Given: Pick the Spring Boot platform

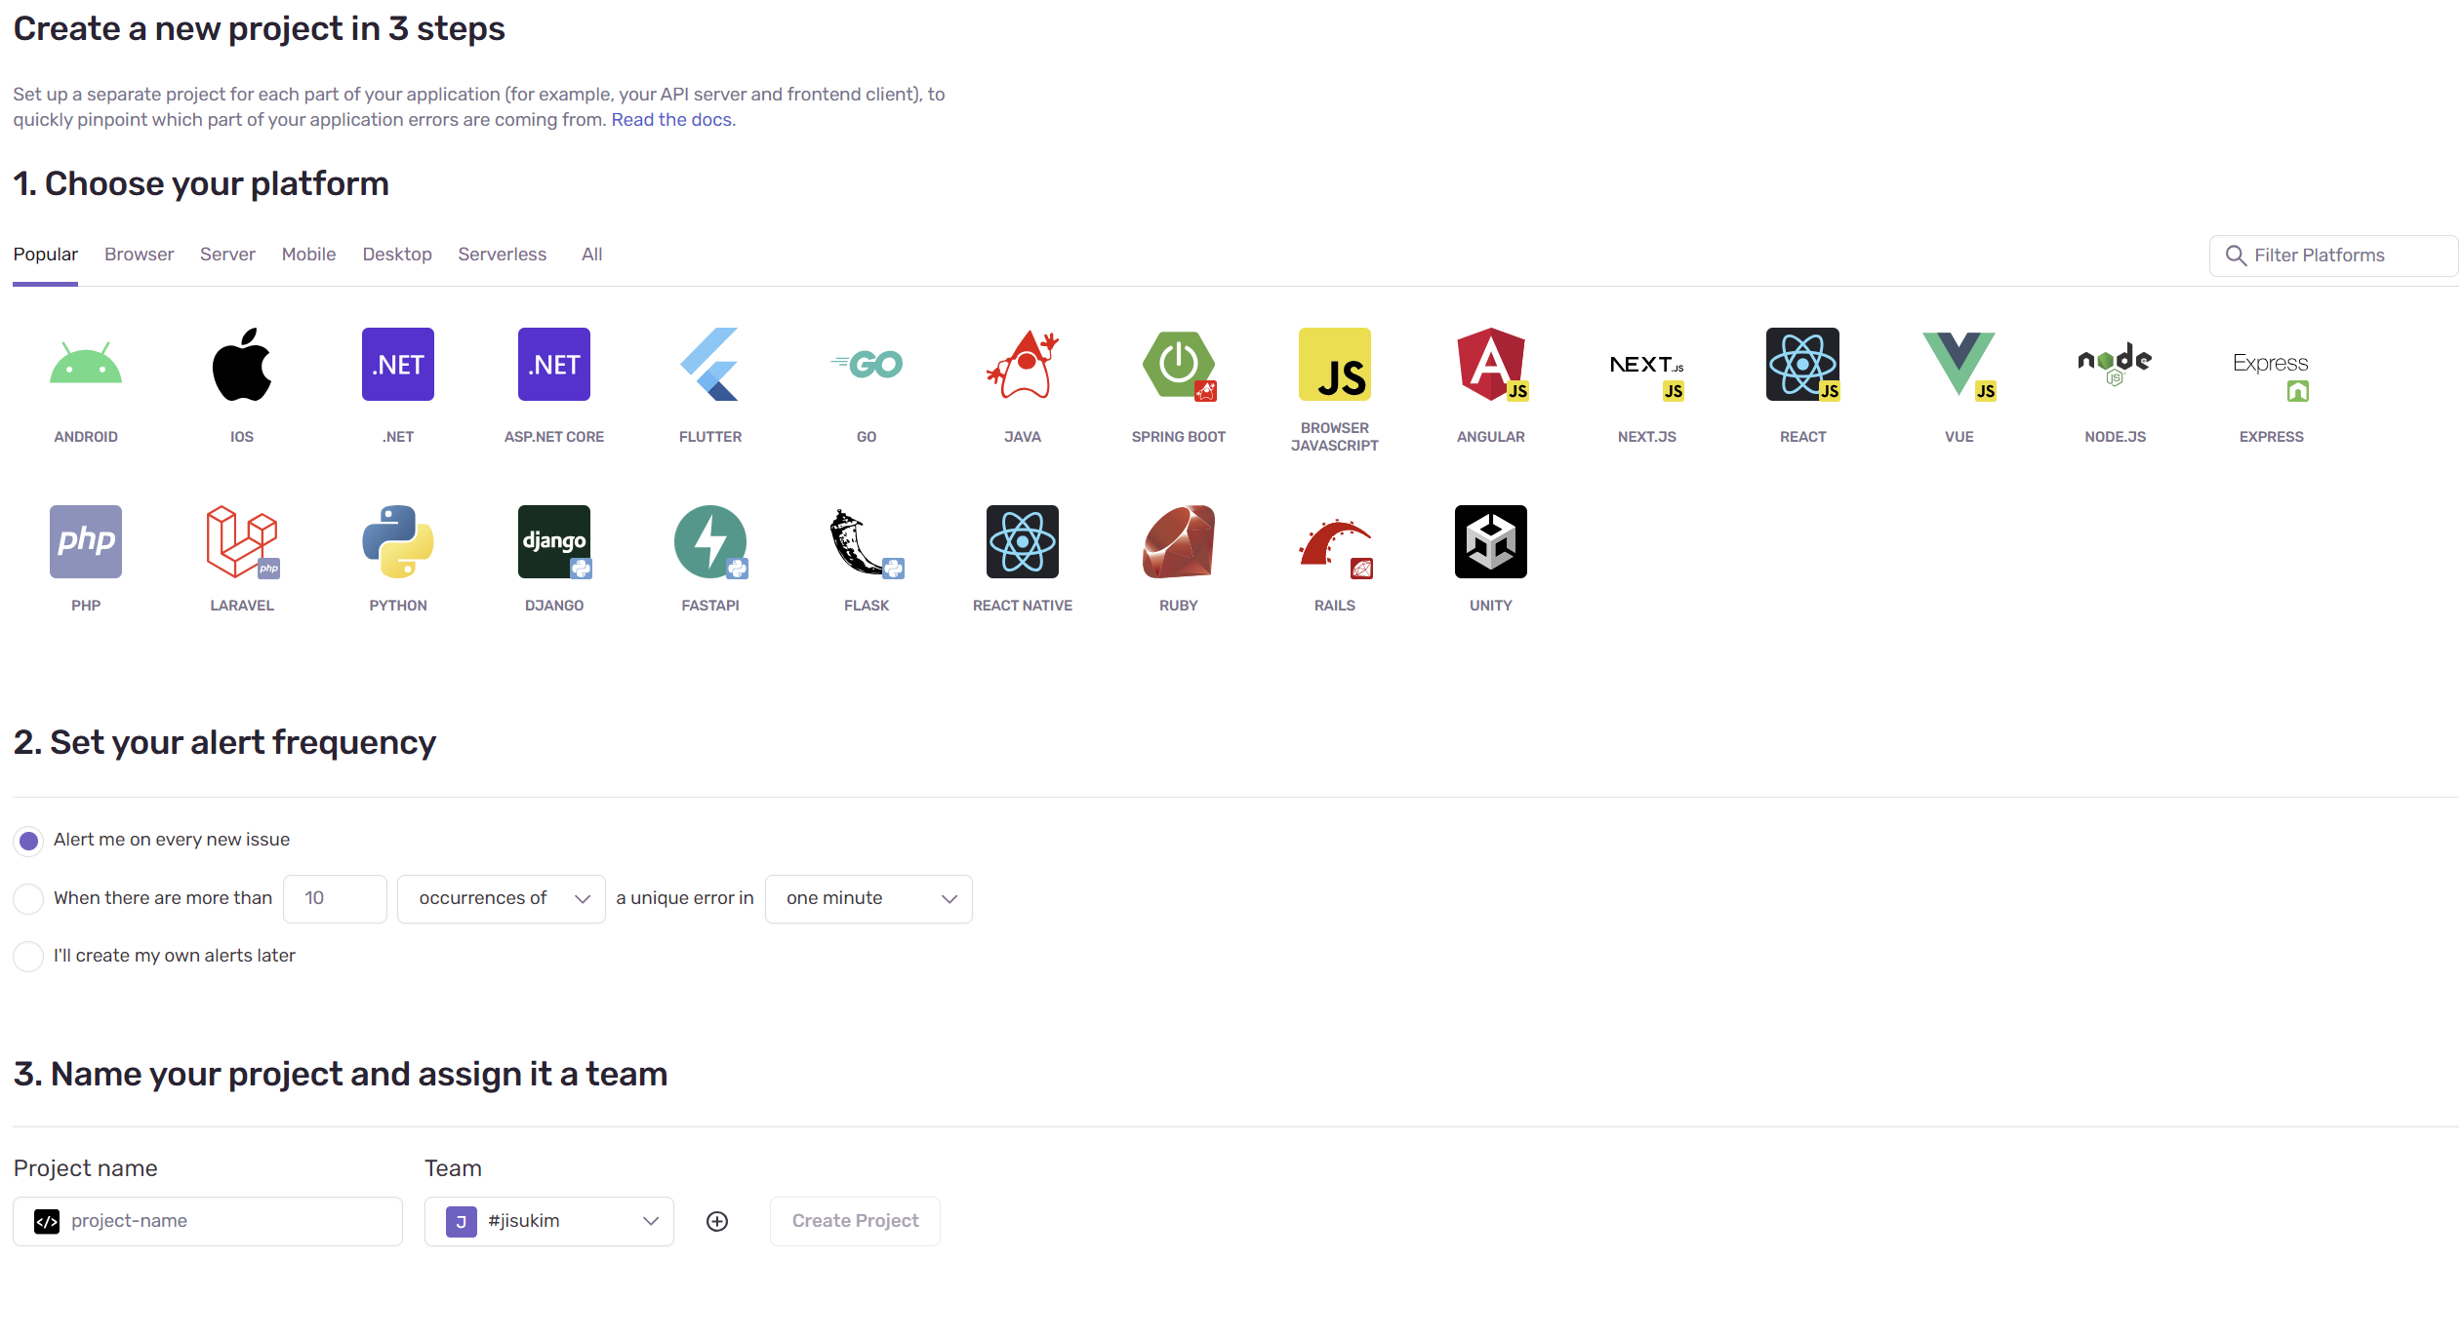Looking at the screenshot, I should (1178, 365).
